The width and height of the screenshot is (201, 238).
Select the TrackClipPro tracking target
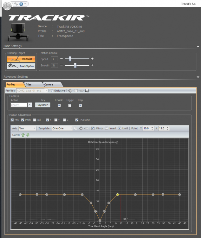pos(21,66)
